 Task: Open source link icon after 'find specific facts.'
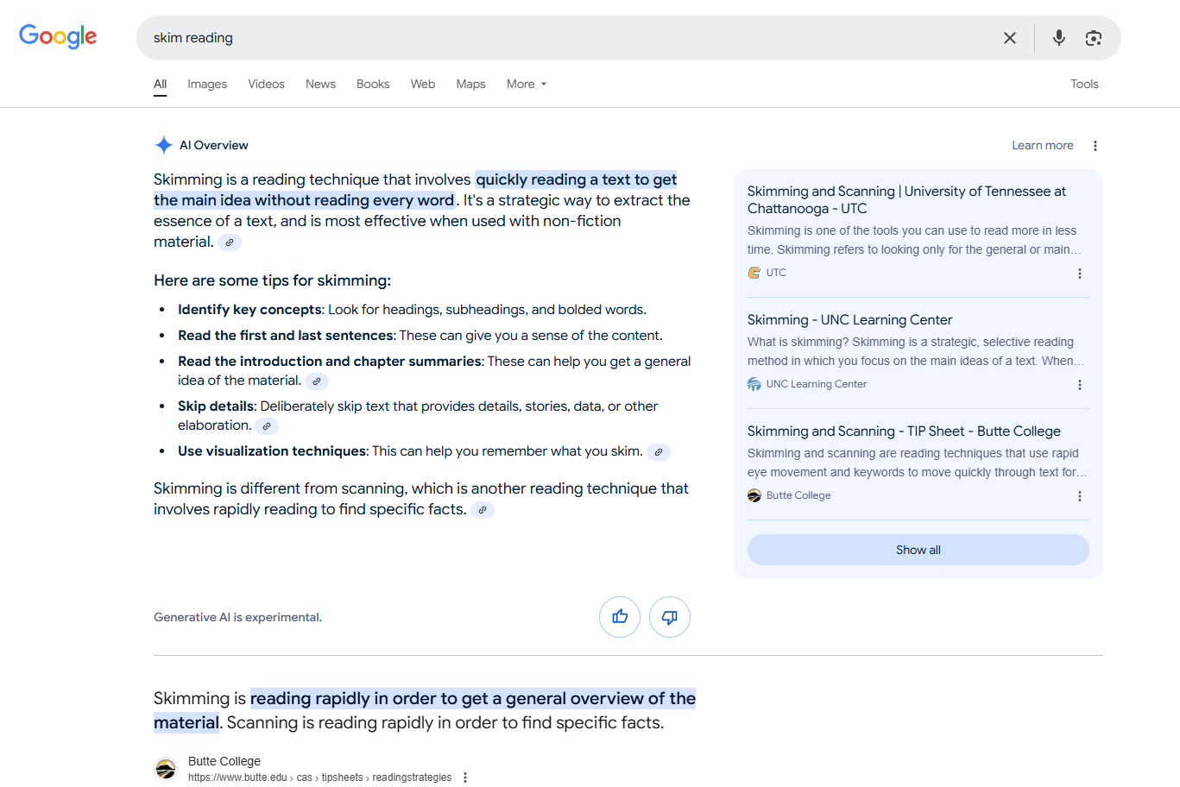point(483,510)
